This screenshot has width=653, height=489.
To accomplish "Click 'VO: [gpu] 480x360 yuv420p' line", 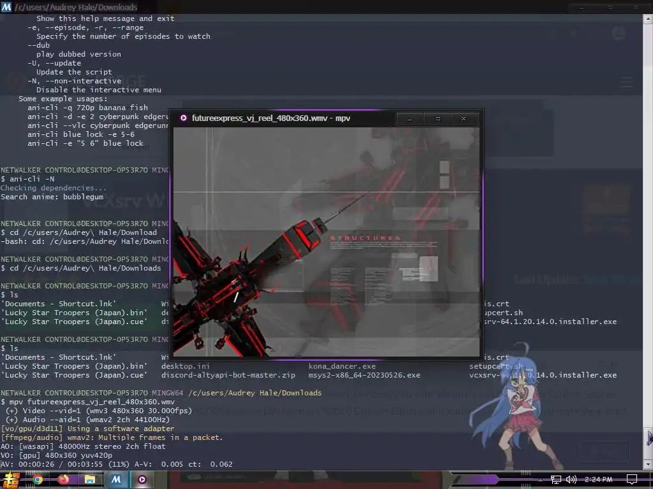I will (x=57, y=455).
